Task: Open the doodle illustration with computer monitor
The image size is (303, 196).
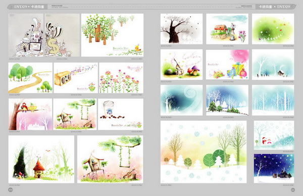Action: point(26,35)
